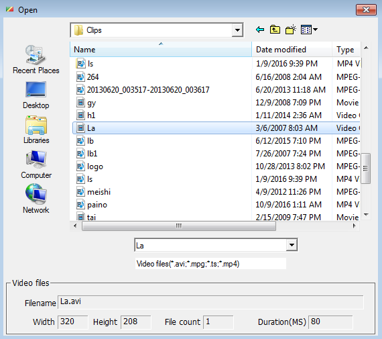382x339 pixels.
Task: Expand the Clips folder location dropdown
Action: 237,30
